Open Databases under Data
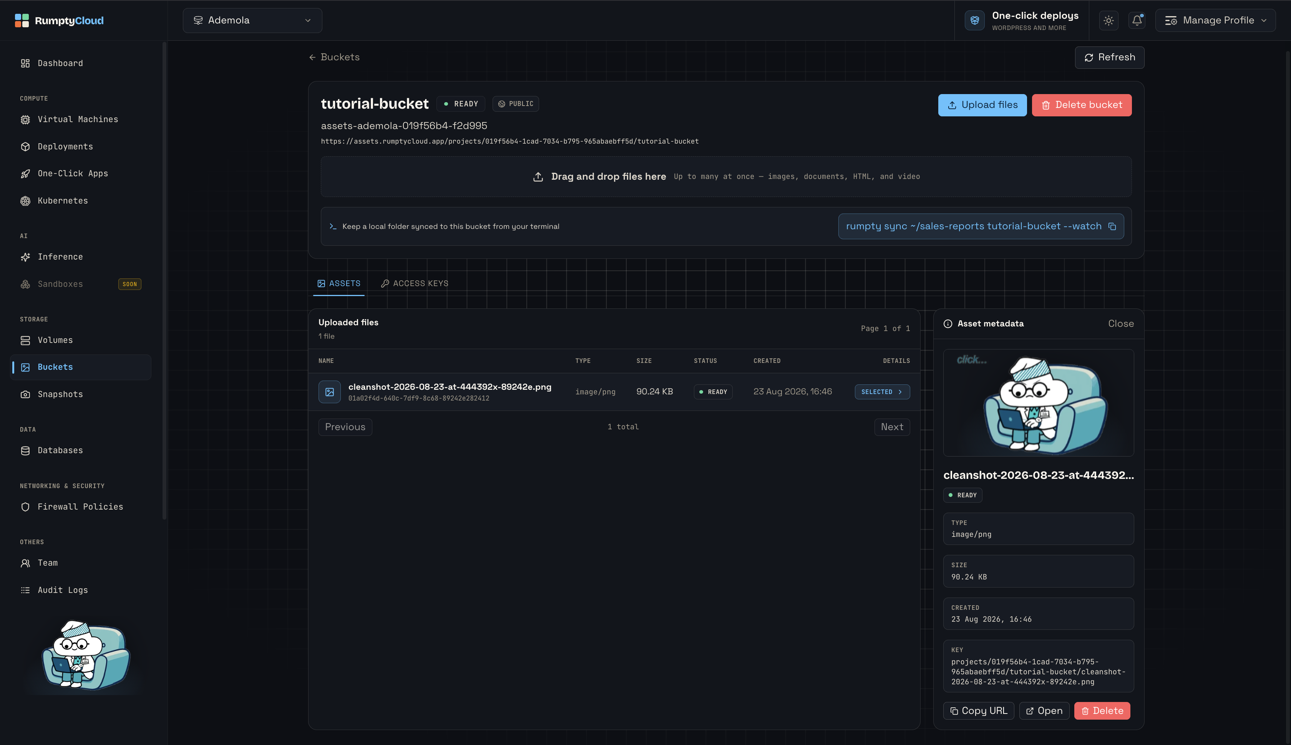This screenshot has width=1291, height=745. (81, 450)
